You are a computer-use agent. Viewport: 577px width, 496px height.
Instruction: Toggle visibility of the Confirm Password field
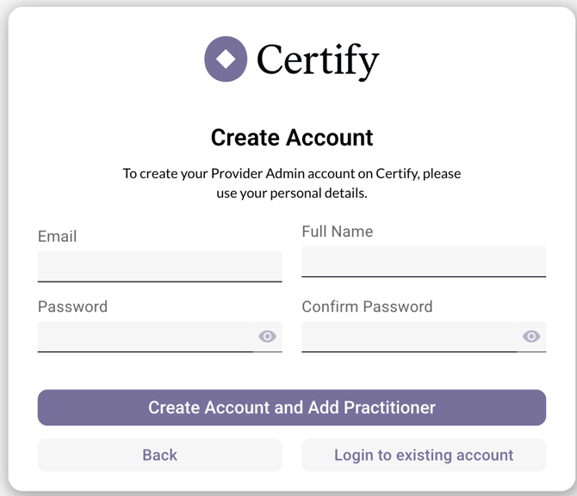tap(531, 337)
